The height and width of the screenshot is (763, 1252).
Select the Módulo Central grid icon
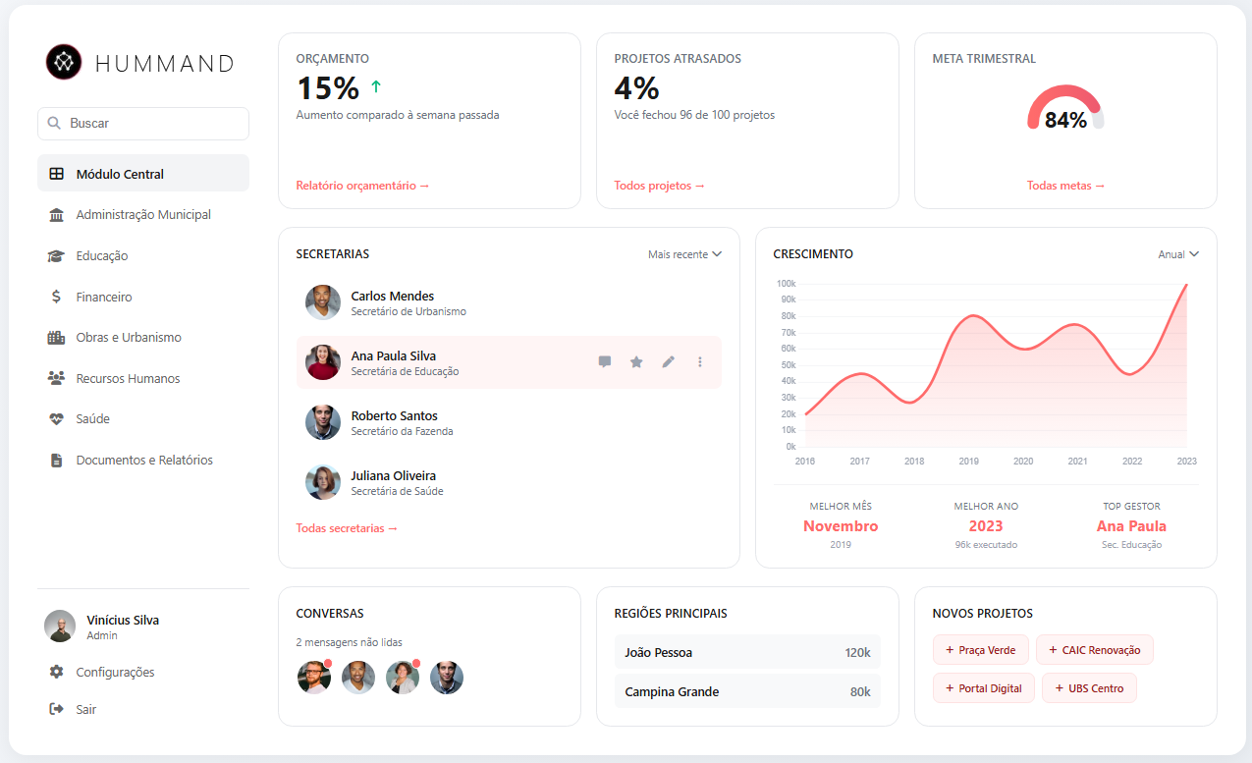(57, 172)
